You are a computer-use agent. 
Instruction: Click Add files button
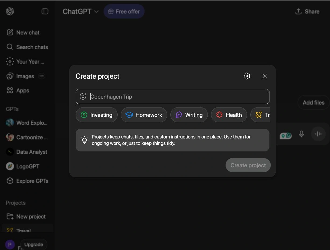(x=314, y=103)
